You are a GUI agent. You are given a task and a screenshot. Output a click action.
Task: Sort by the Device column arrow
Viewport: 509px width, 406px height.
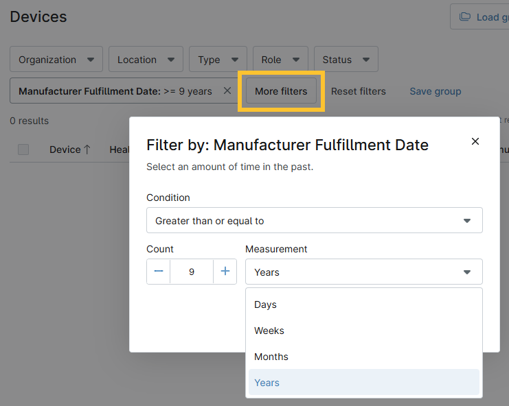pyautogui.click(x=87, y=150)
